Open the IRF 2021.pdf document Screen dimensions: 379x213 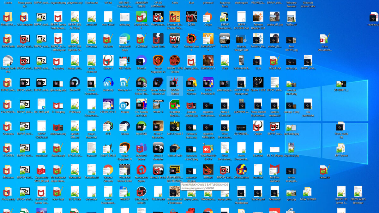tap(41, 104)
